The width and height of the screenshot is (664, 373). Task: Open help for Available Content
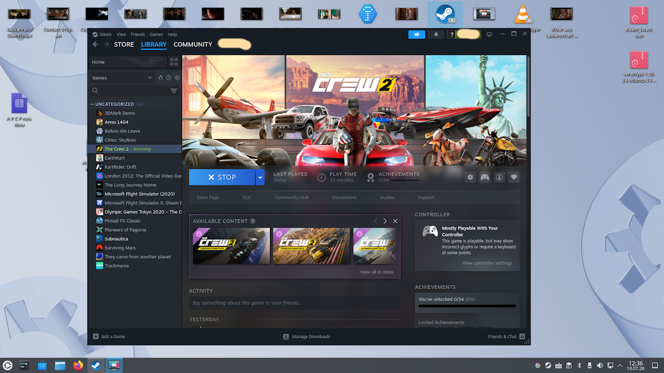coord(253,221)
